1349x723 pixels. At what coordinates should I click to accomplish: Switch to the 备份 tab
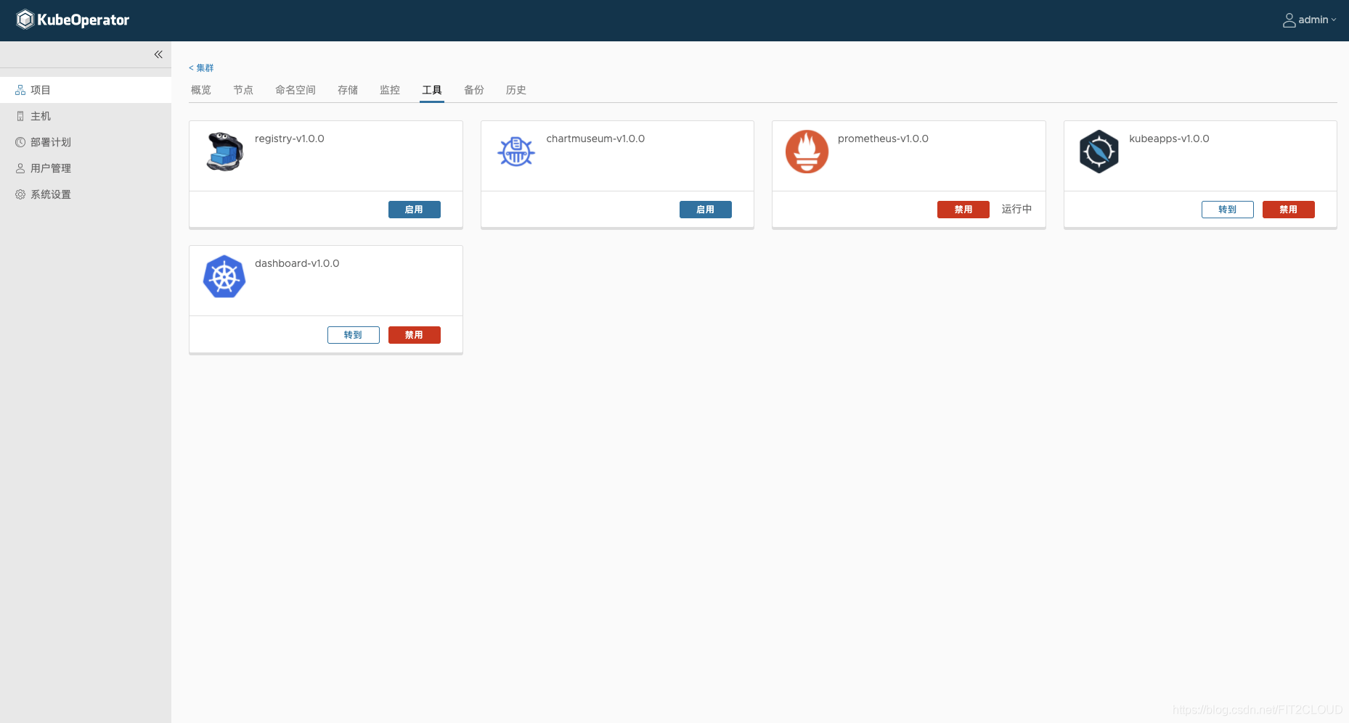[474, 90]
